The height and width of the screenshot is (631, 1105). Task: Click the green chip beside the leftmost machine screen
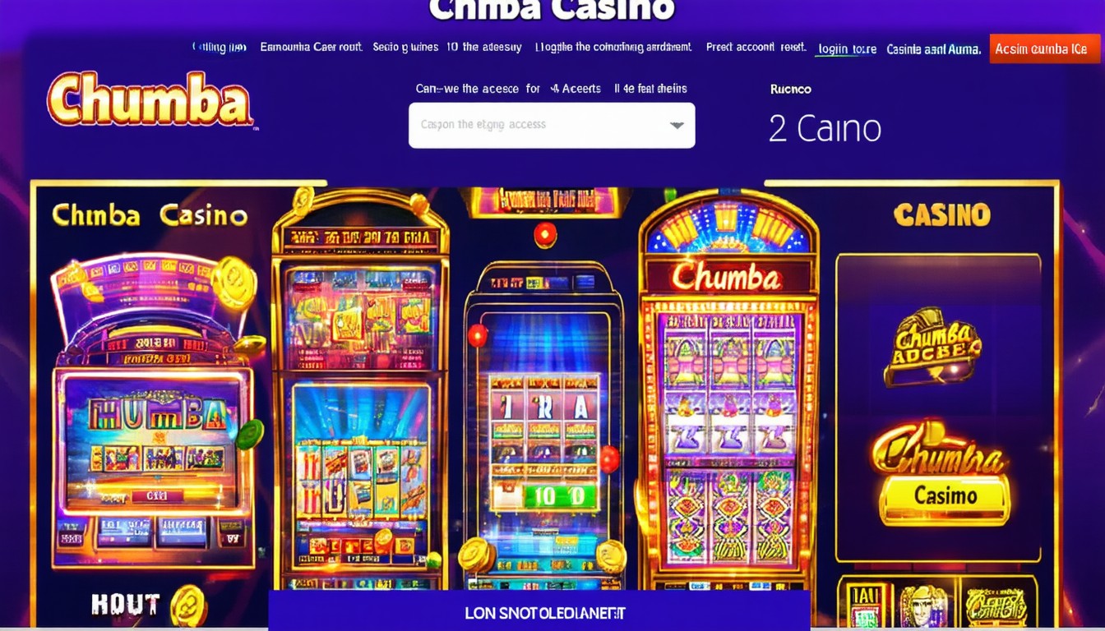tap(249, 434)
